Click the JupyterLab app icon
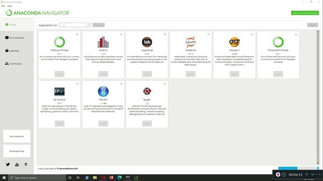This screenshot has width=323, height=181. pyautogui.click(x=147, y=42)
